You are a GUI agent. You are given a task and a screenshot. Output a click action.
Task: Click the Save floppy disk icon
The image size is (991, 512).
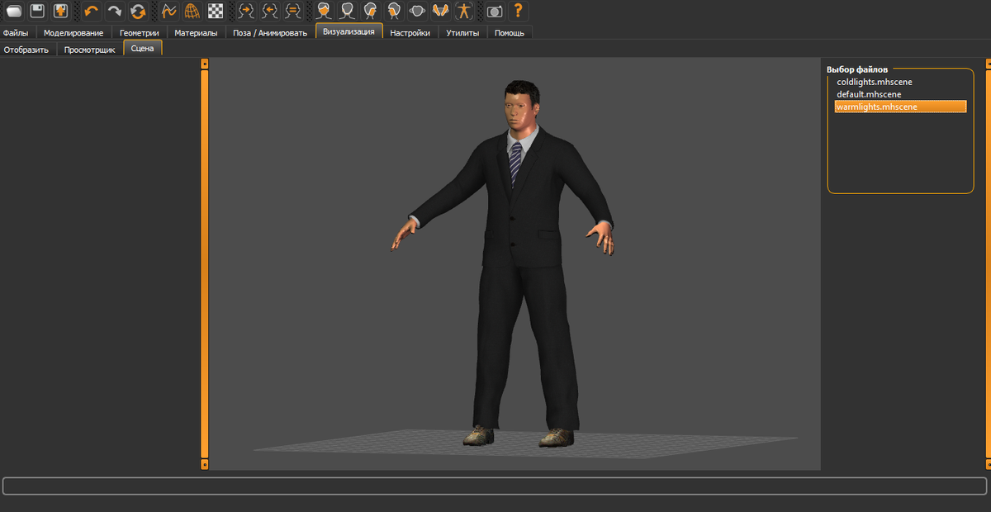tap(37, 11)
